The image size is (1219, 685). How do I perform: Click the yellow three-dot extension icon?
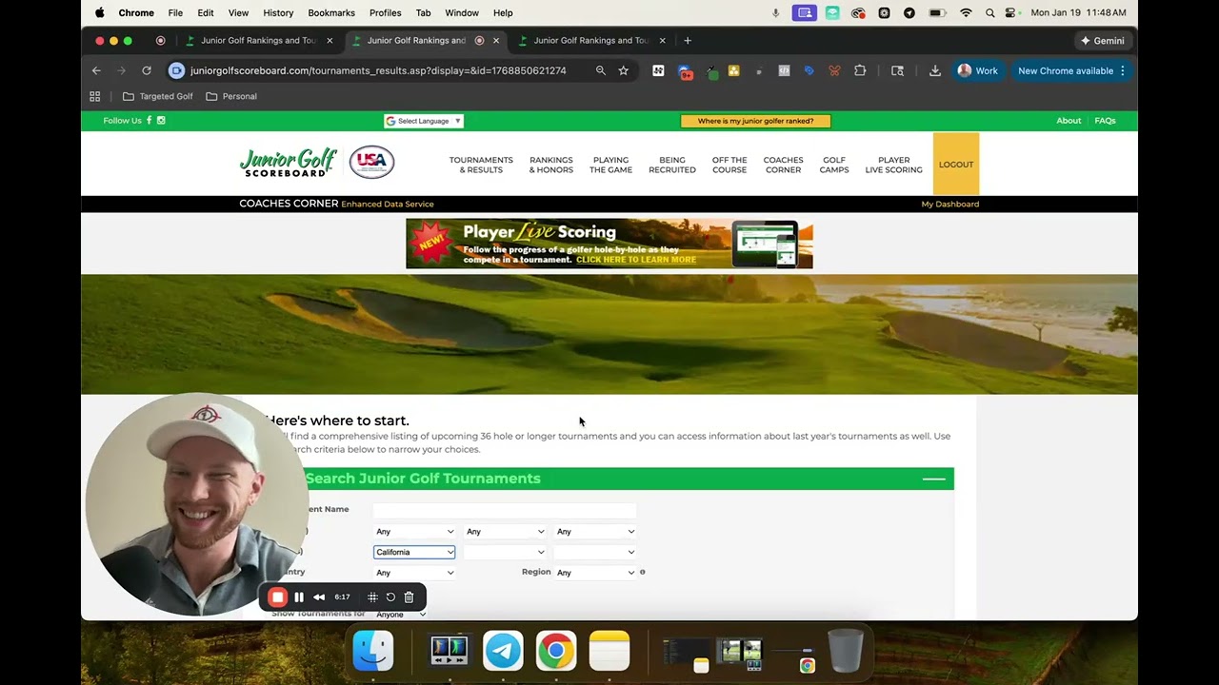pos(734,70)
